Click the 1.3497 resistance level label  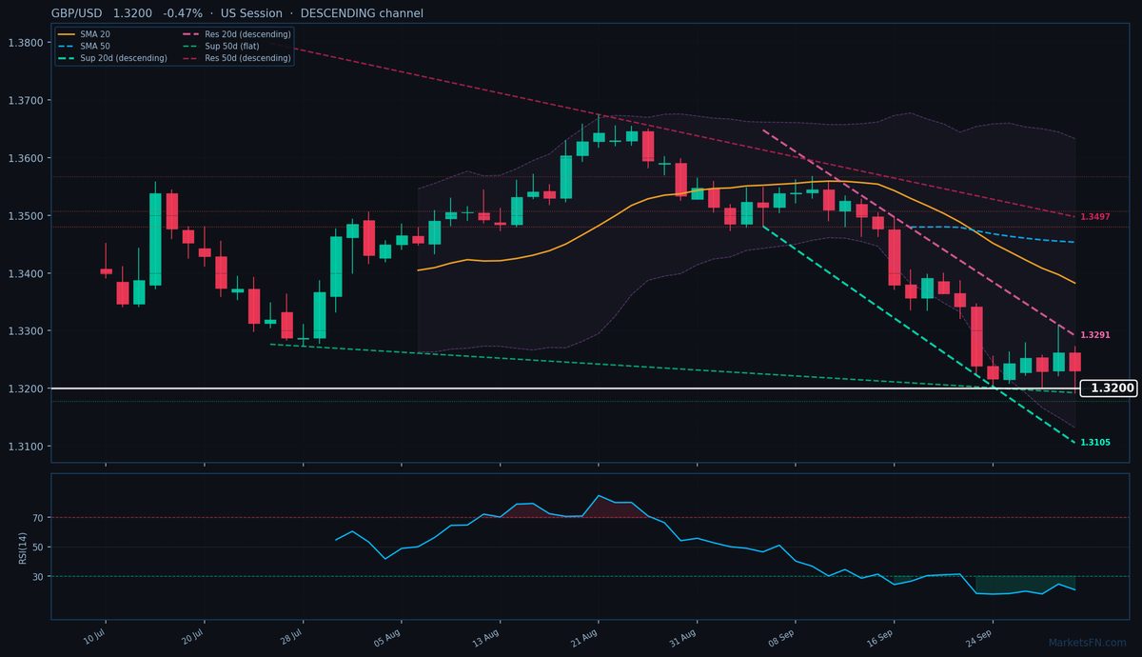1095,217
